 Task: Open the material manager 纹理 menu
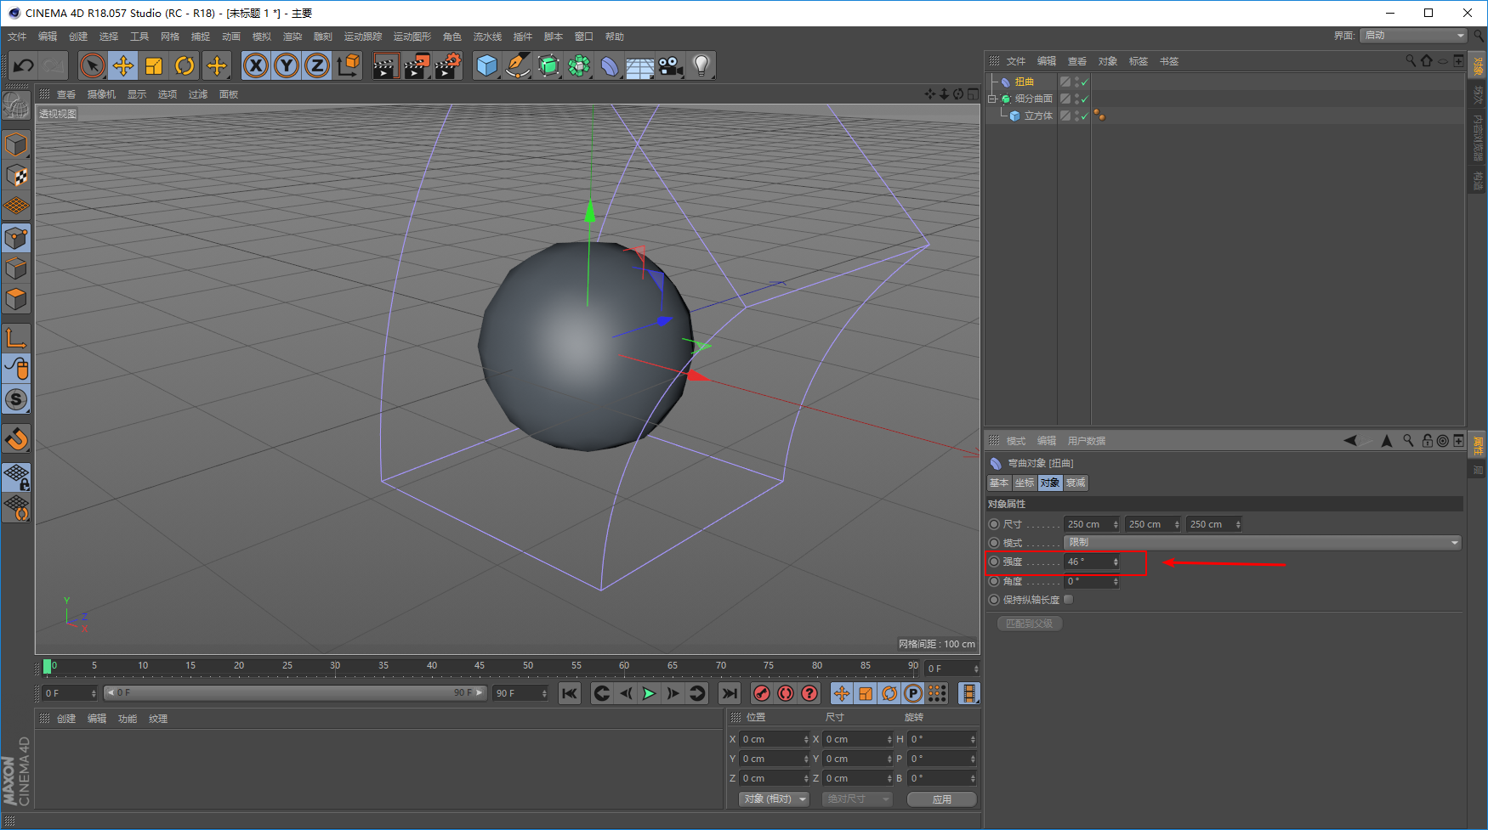tap(158, 719)
